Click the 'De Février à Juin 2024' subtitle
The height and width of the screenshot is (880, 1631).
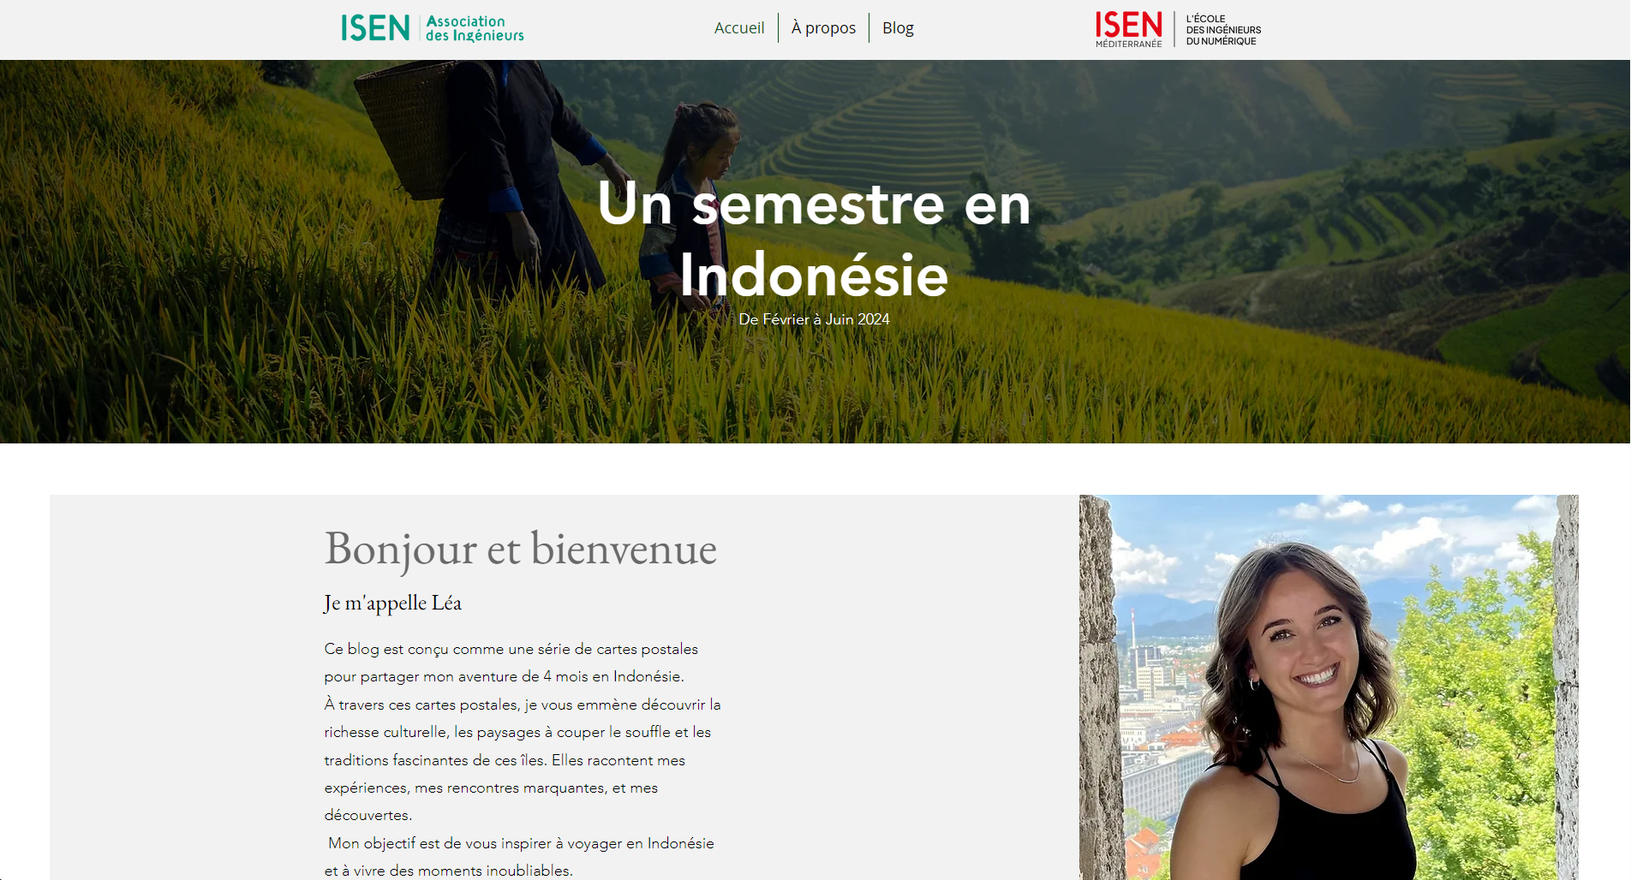point(814,319)
